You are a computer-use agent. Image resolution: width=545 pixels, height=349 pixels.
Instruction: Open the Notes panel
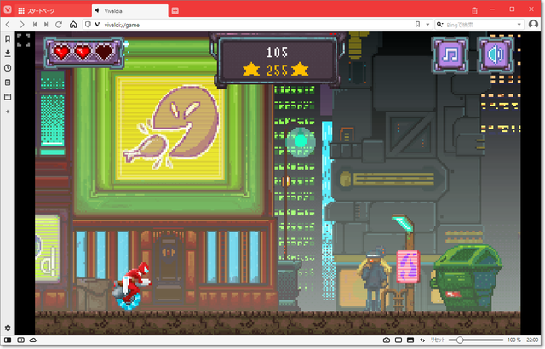pos(8,83)
